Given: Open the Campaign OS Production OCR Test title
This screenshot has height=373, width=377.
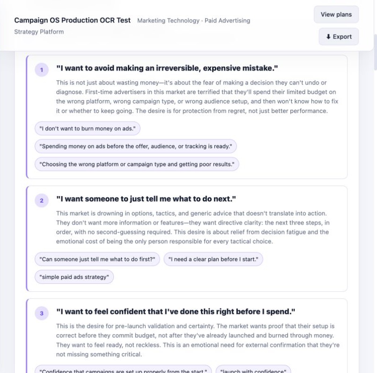Looking at the screenshot, I should 73,20.
